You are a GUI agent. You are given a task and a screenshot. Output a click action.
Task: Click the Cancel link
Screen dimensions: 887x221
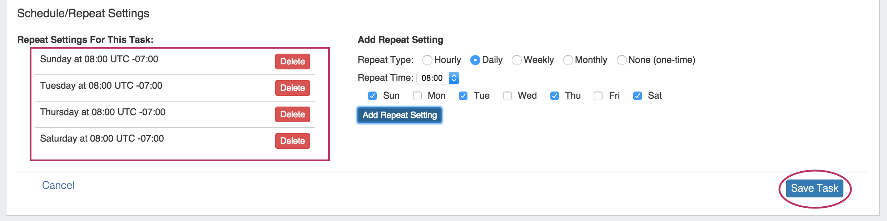[58, 185]
